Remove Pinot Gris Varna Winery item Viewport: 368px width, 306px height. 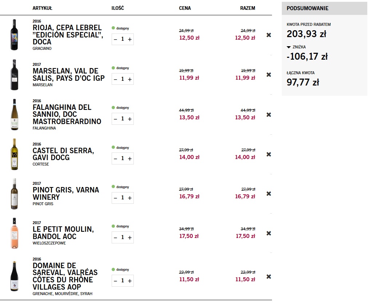coord(269,194)
